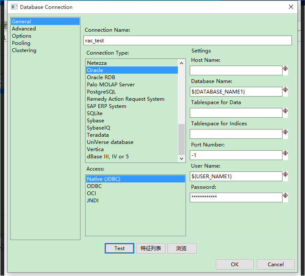Choose PostgreSQL in Connection Type list

click(132, 92)
